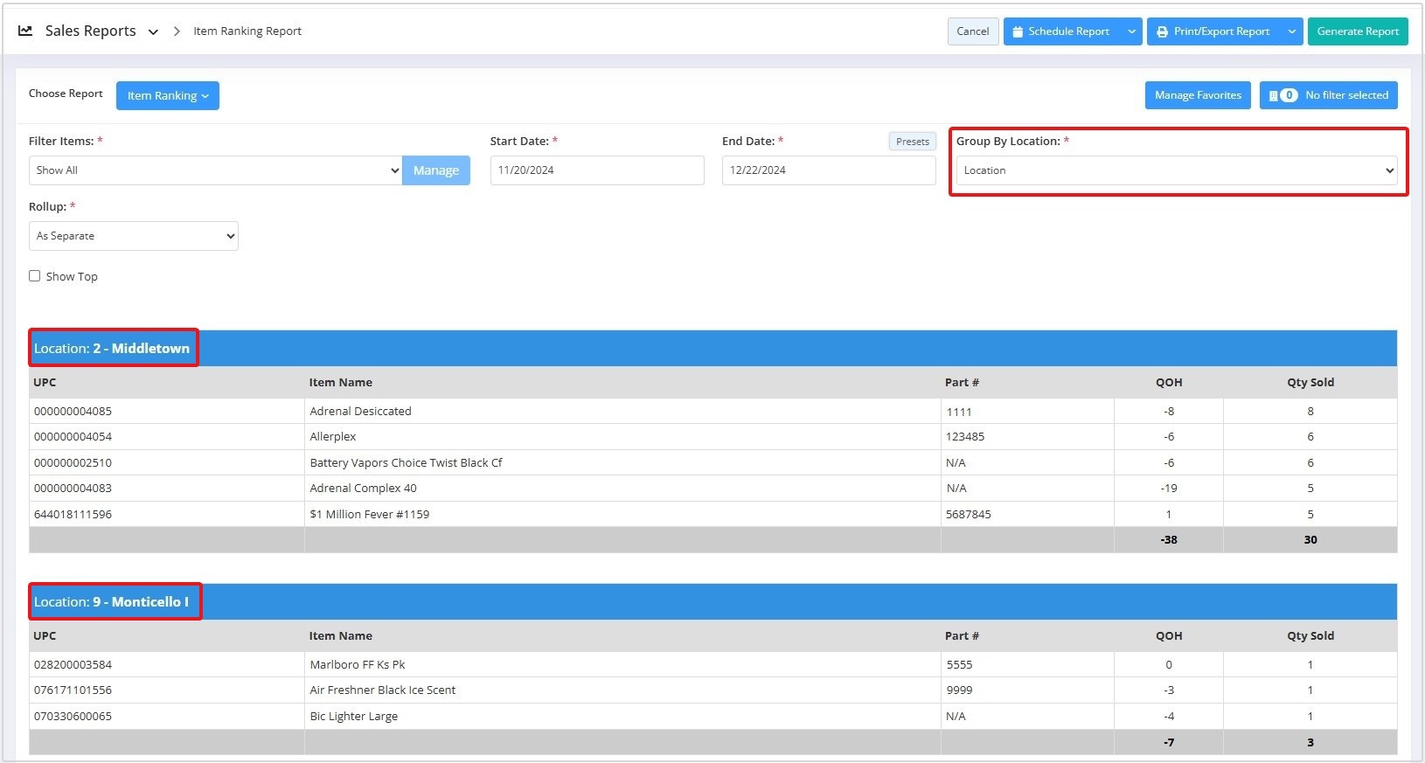Viewport: 1425px width, 763px height.
Task: Click the End Date field
Action: click(829, 170)
